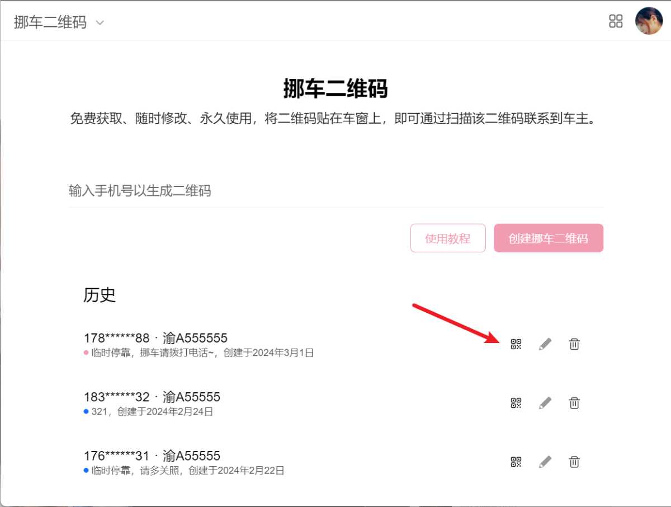Viewport: 671px width, 507px height.
Task: Click the 创建挪车二维码 button
Action: [548, 238]
